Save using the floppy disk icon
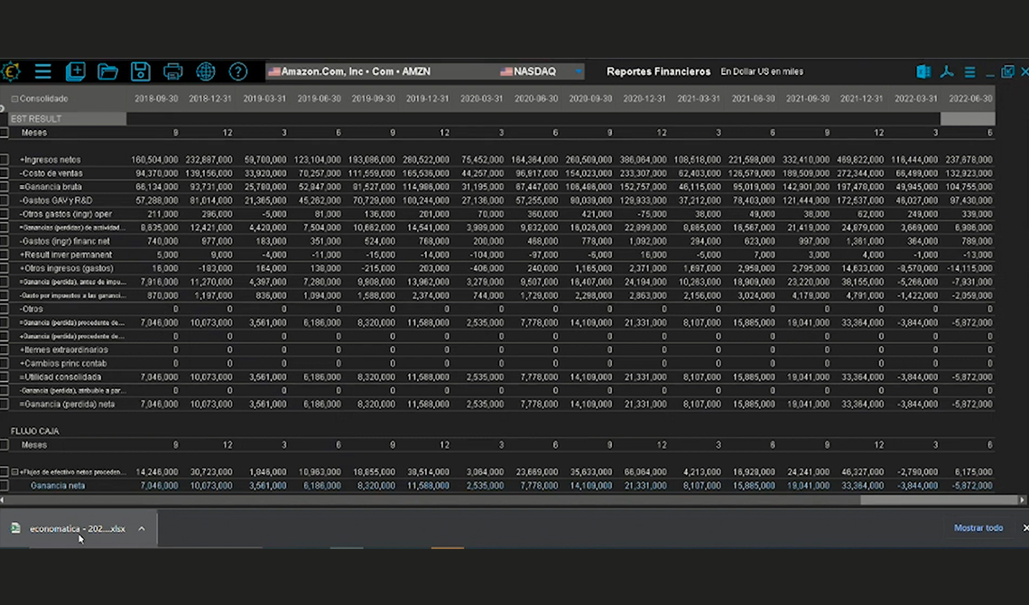This screenshot has width=1029, height=605. 141,71
